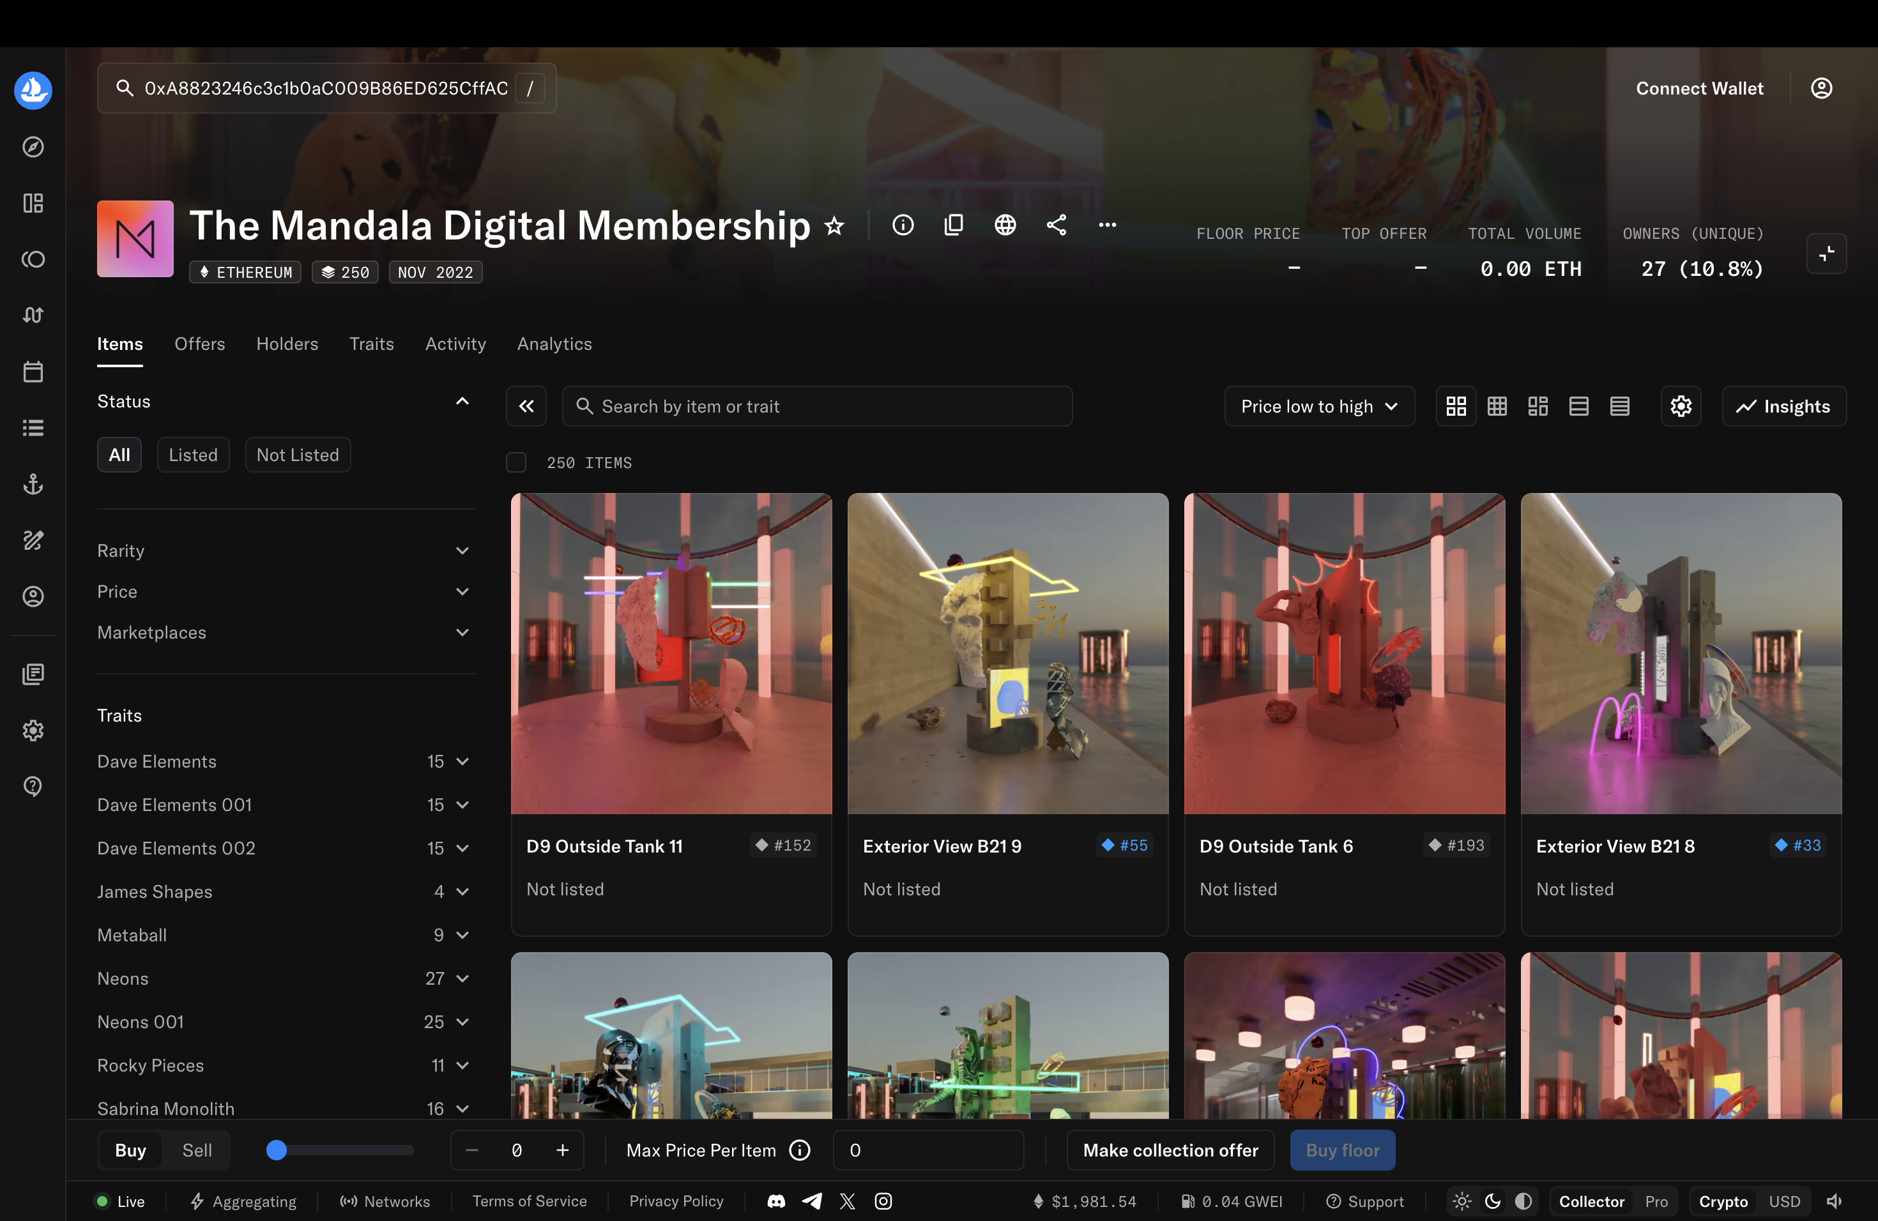
Task: Open Max Price Per Item info icon
Action: pyautogui.click(x=800, y=1150)
